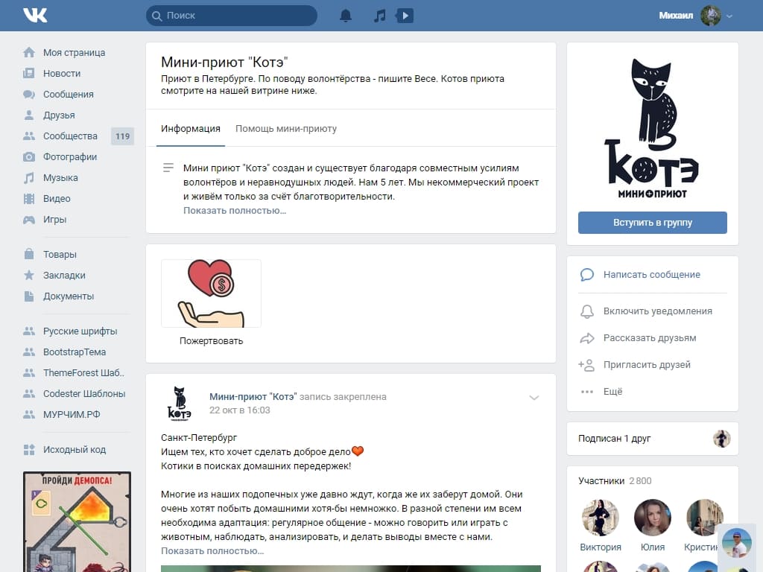Click the Написать сообщение link
Viewport: 763px width, 572px height.
coord(651,275)
